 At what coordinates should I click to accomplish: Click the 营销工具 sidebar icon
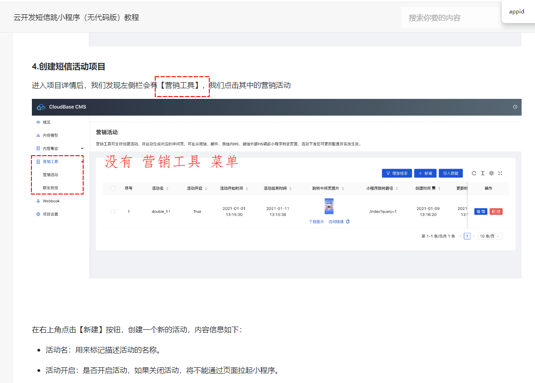(38, 162)
